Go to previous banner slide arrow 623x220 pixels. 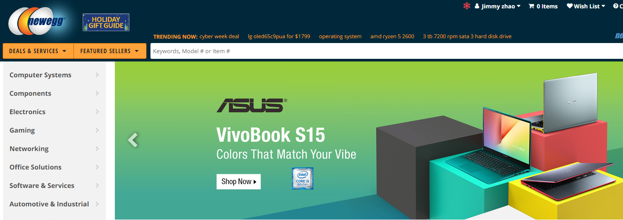(x=133, y=140)
